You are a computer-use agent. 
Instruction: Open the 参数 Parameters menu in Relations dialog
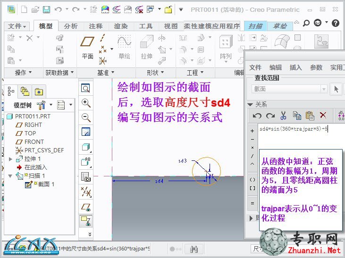point(316,67)
